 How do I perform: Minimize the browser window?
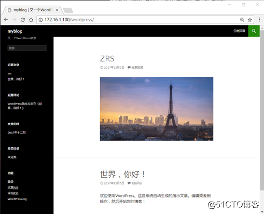[x=230, y=5]
